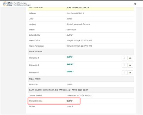The height and width of the screenshot is (115, 143).
Task: Select the 'Sekolah Menengah Pertama' value
Action: tap(78, 24)
